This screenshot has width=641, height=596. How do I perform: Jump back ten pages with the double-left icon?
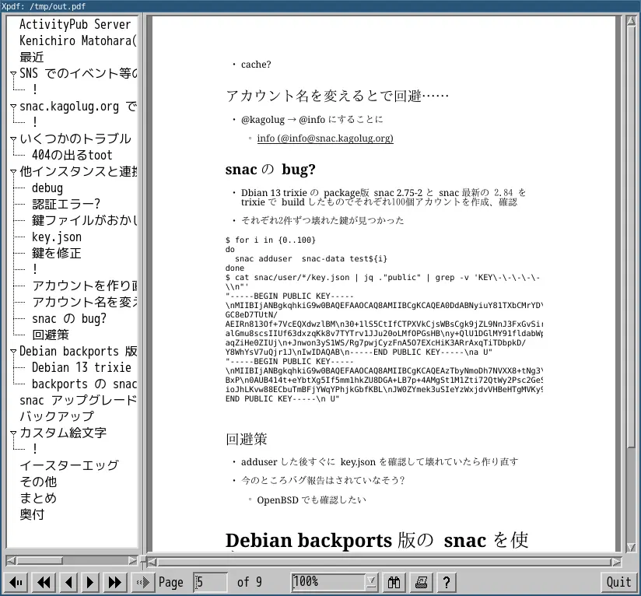pyautogui.click(x=43, y=582)
